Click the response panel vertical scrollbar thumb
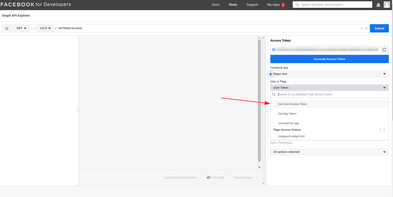 tap(259, 100)
